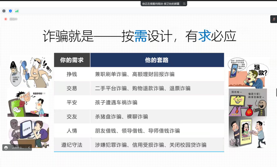Click the muted microphone icon
Screen dimensions: 277x168
[x=274, y=19]
